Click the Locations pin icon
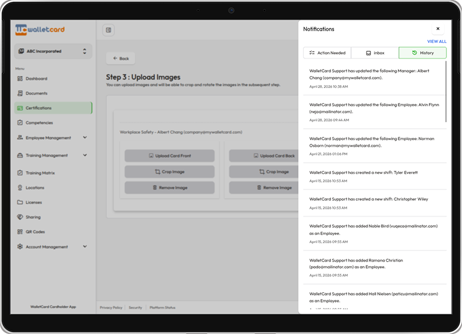Screen dimensions: 462x334 pyautogui.click(x=20, y=187)
